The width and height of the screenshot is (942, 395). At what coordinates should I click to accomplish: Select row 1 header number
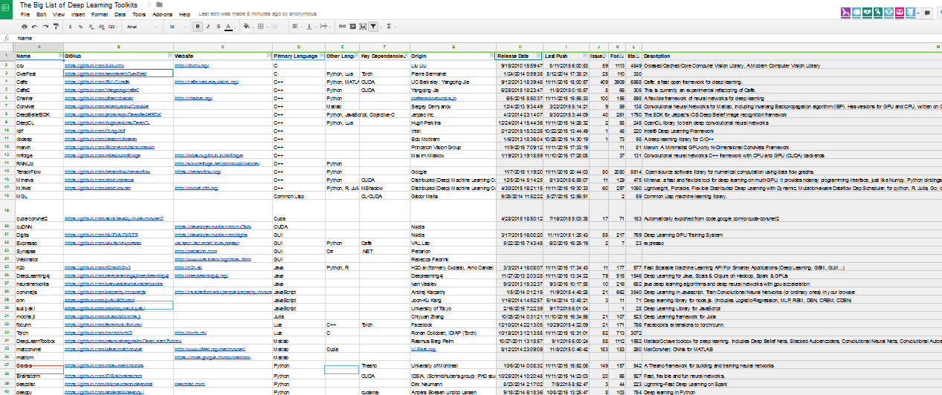coord(7,56)
